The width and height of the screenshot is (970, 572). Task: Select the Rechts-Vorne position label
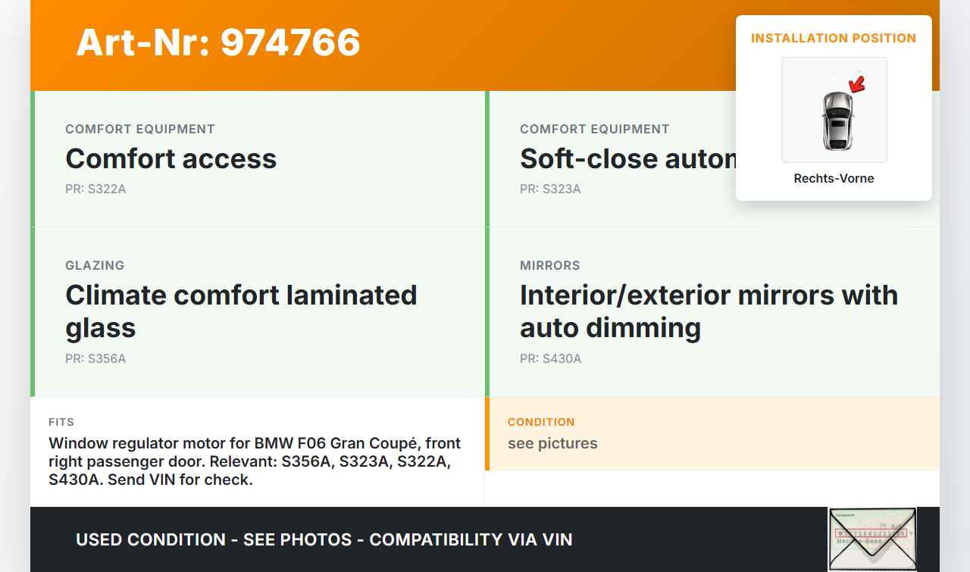pos(834,179)
